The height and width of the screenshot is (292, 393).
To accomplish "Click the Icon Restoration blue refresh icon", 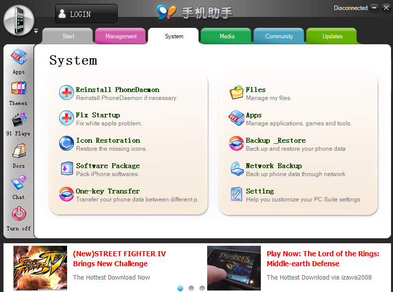I will (x=67, y=143).
